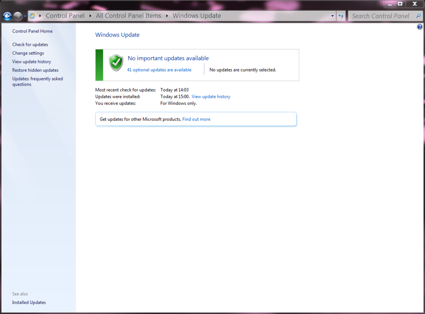Click 'Today at 15:00.' installed time
This screenshot has height=314, width=425.
click(x=175, y=97)
